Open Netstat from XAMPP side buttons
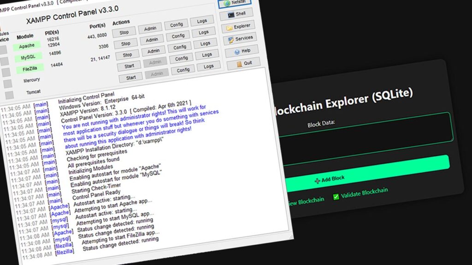The image size is (472, 265). coord(235,3)
